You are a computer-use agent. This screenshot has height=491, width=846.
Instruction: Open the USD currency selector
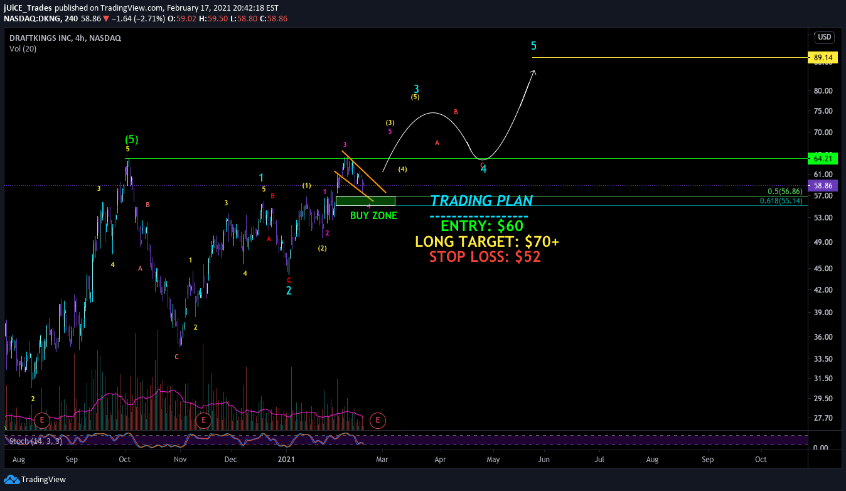[x=824, y=37]
